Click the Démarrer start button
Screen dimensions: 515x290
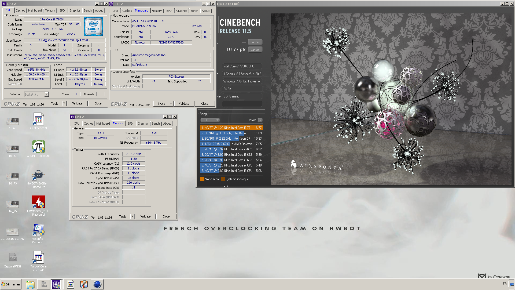(x=11, y=284)
